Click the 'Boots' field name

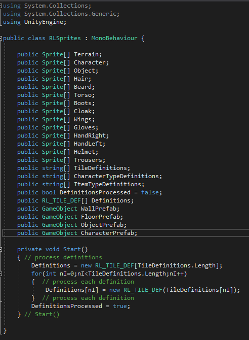click(83, 103)
